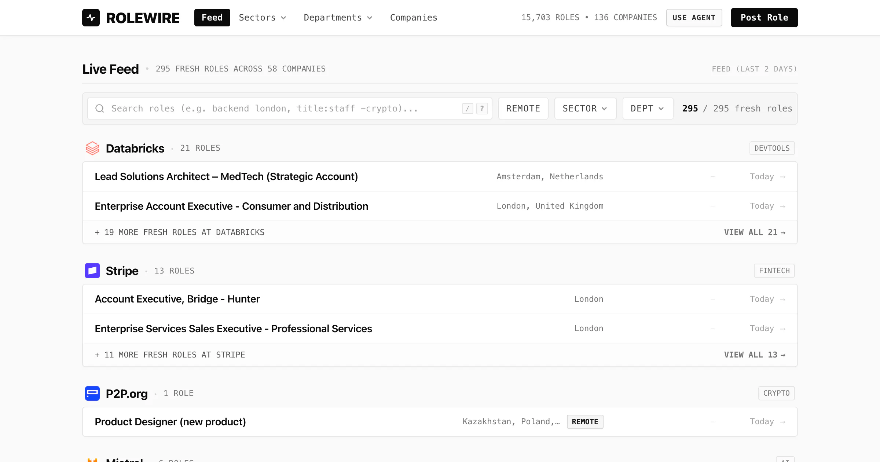
Task: Open VIEW ALL 21 Databricks roles
Action: coord(755,232)
